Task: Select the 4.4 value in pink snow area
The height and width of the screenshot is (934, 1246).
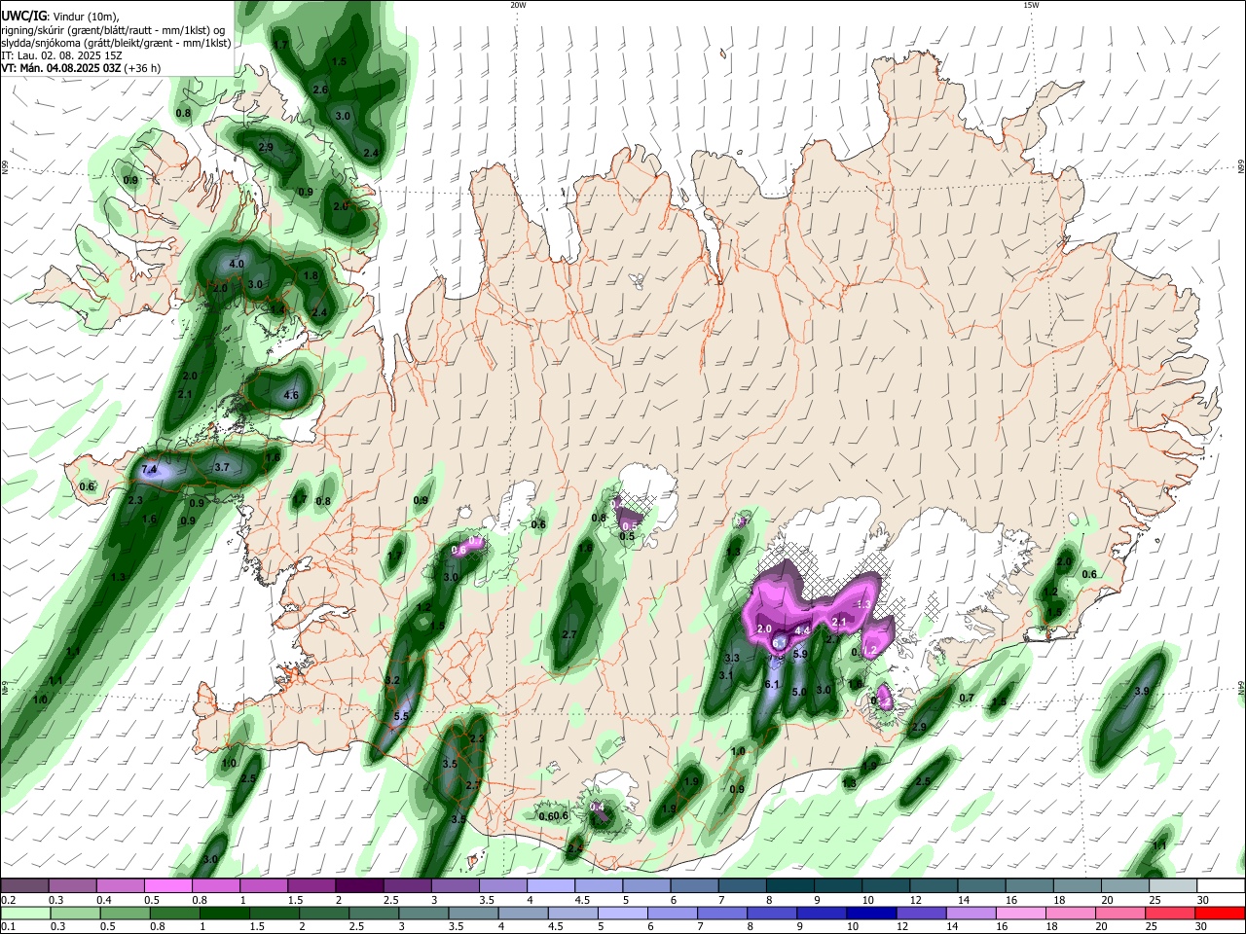Action: 802,631
